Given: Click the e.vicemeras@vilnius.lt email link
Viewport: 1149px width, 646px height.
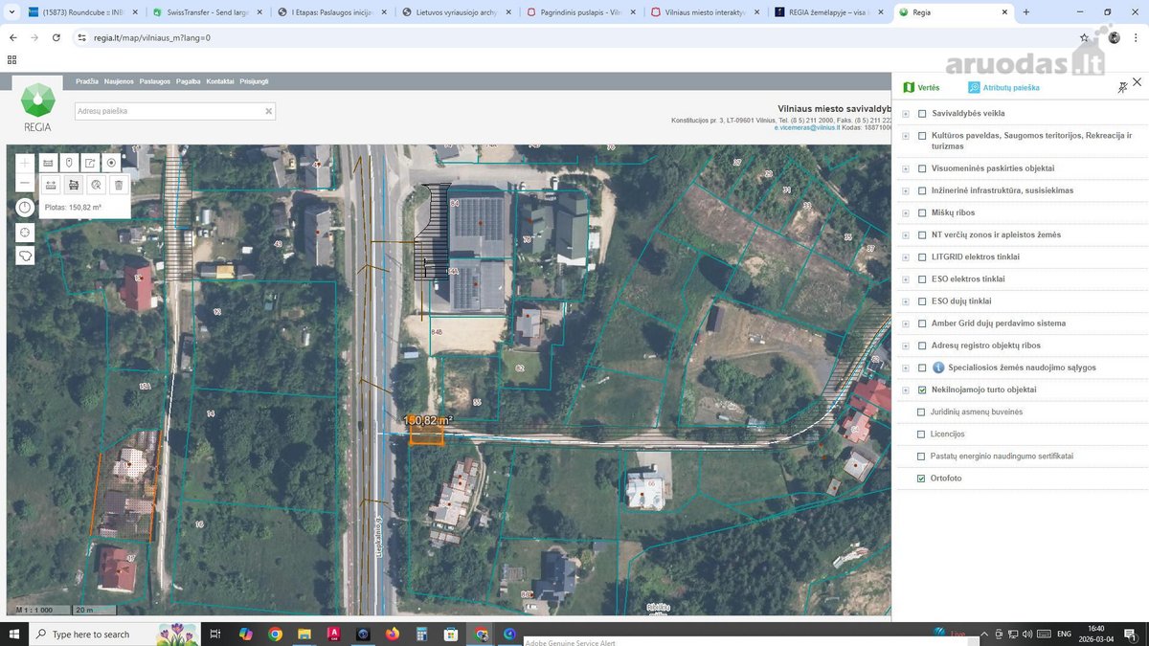Looking at the screenshot, I should click(x=807, y=127).
